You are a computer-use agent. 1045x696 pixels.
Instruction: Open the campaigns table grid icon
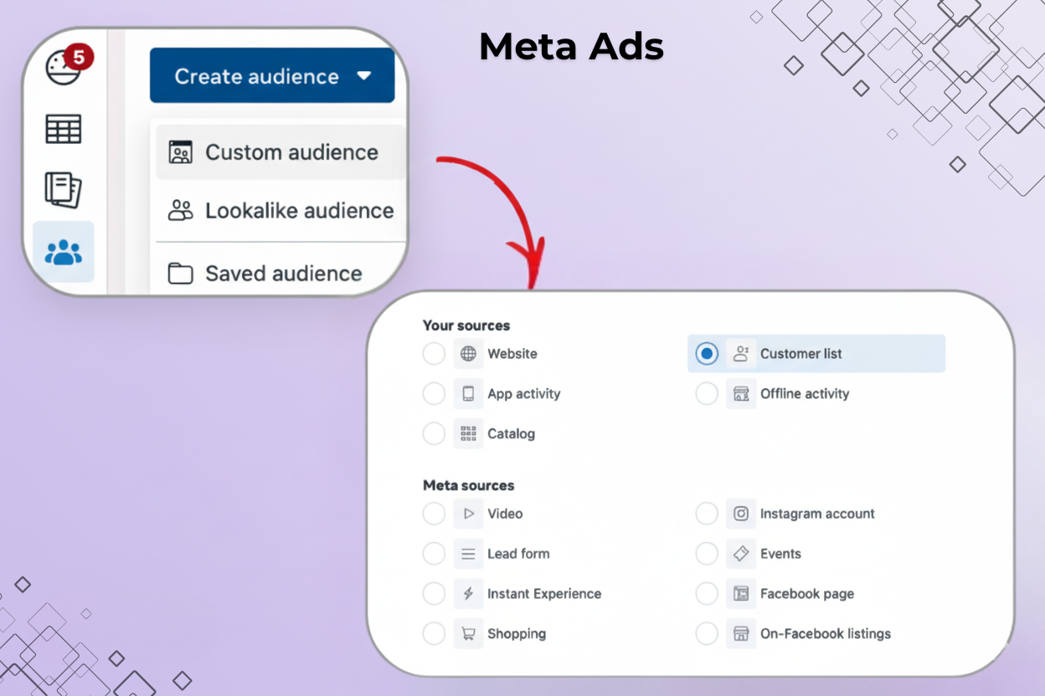point(64,130)
